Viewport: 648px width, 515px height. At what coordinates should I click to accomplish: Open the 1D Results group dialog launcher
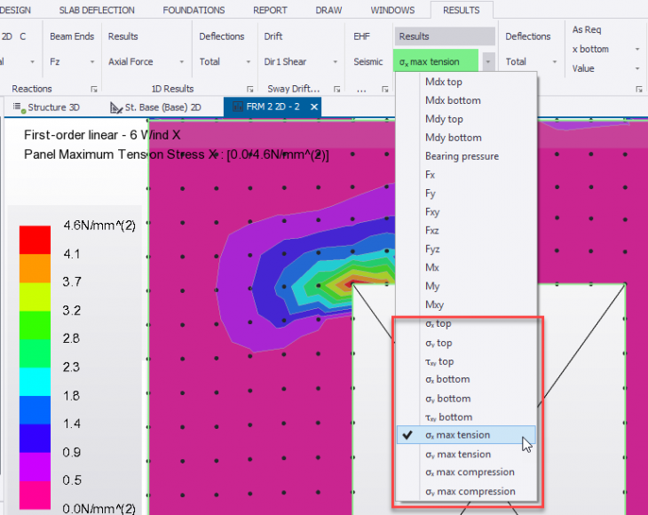pos(249,90)
